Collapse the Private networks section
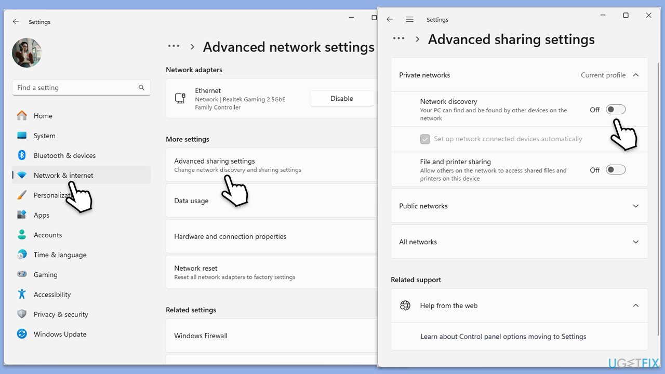The image size is (665, 374). coord(636,75)
